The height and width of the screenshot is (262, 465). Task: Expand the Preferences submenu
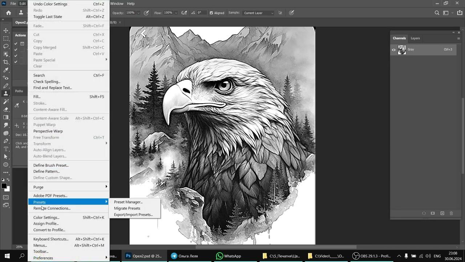pos(69,258)
